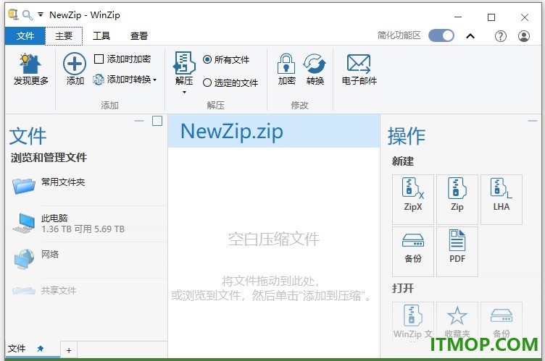This screenshot has width=545, height=361.
Task: Expand the 添加时转换 dropdown
Action: pyautogui.click(x=154, y=80)
